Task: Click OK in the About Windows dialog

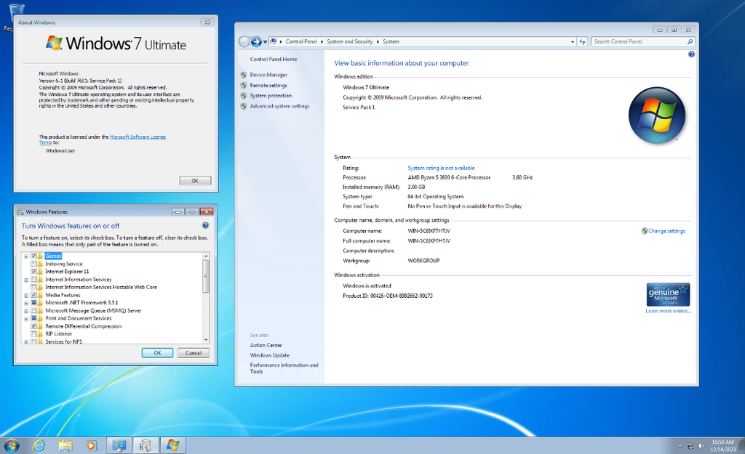Action: pyautogui.click(x=195, y=181)
